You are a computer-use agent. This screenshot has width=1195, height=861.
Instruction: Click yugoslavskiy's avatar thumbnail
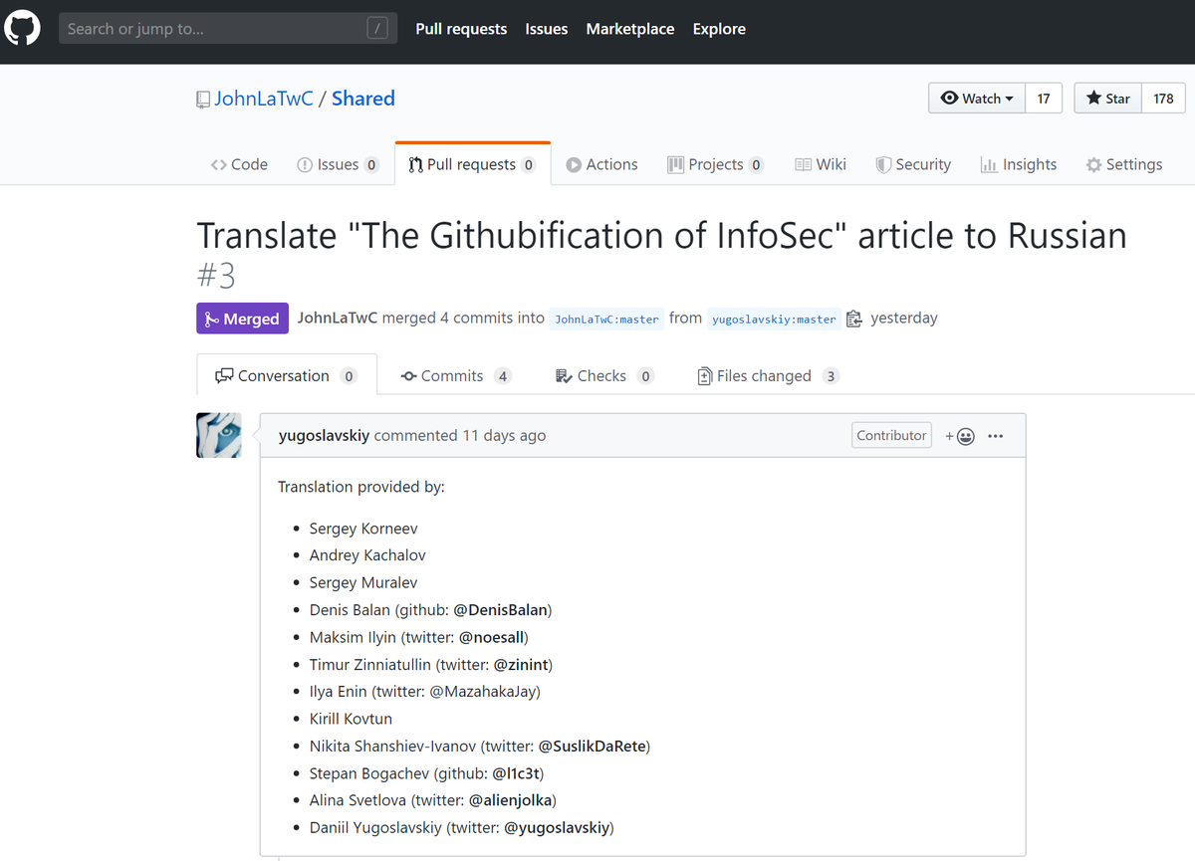click(218, 435)
